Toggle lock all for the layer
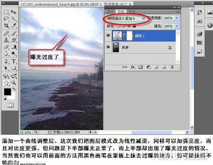Viewport: 213px width, 165px height. tap(134, 26)
